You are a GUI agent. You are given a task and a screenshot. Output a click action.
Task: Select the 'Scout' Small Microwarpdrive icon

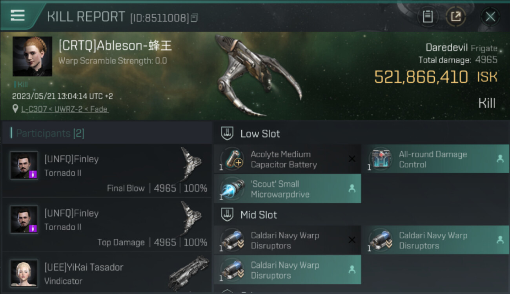[232, 189]
